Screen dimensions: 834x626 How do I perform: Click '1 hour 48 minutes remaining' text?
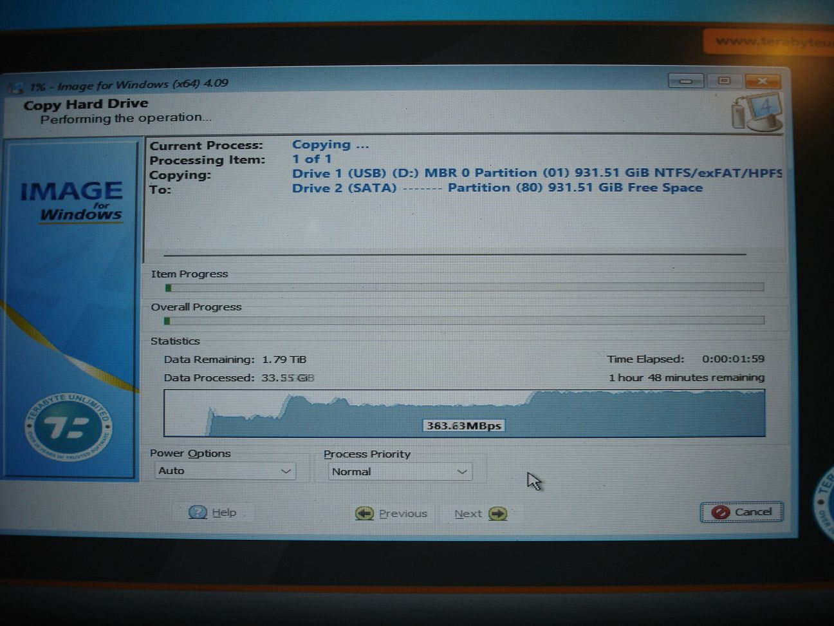point(687,377)
